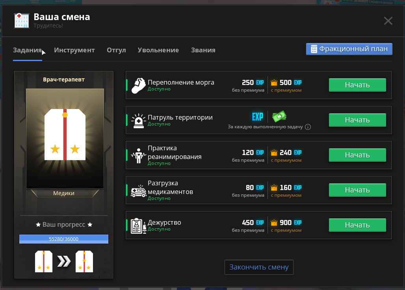Click 'Доступно' status under Переполнение морга
The height and width of the screenshot is (290, 405).
[x=159, y=89]
